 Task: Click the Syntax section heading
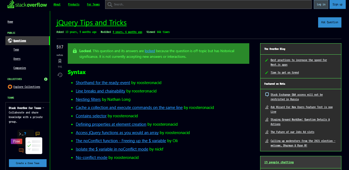tap(77, 72)
